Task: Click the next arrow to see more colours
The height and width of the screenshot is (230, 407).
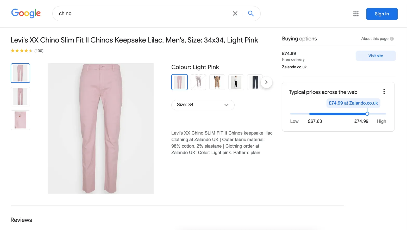Action: pos(267,82)
